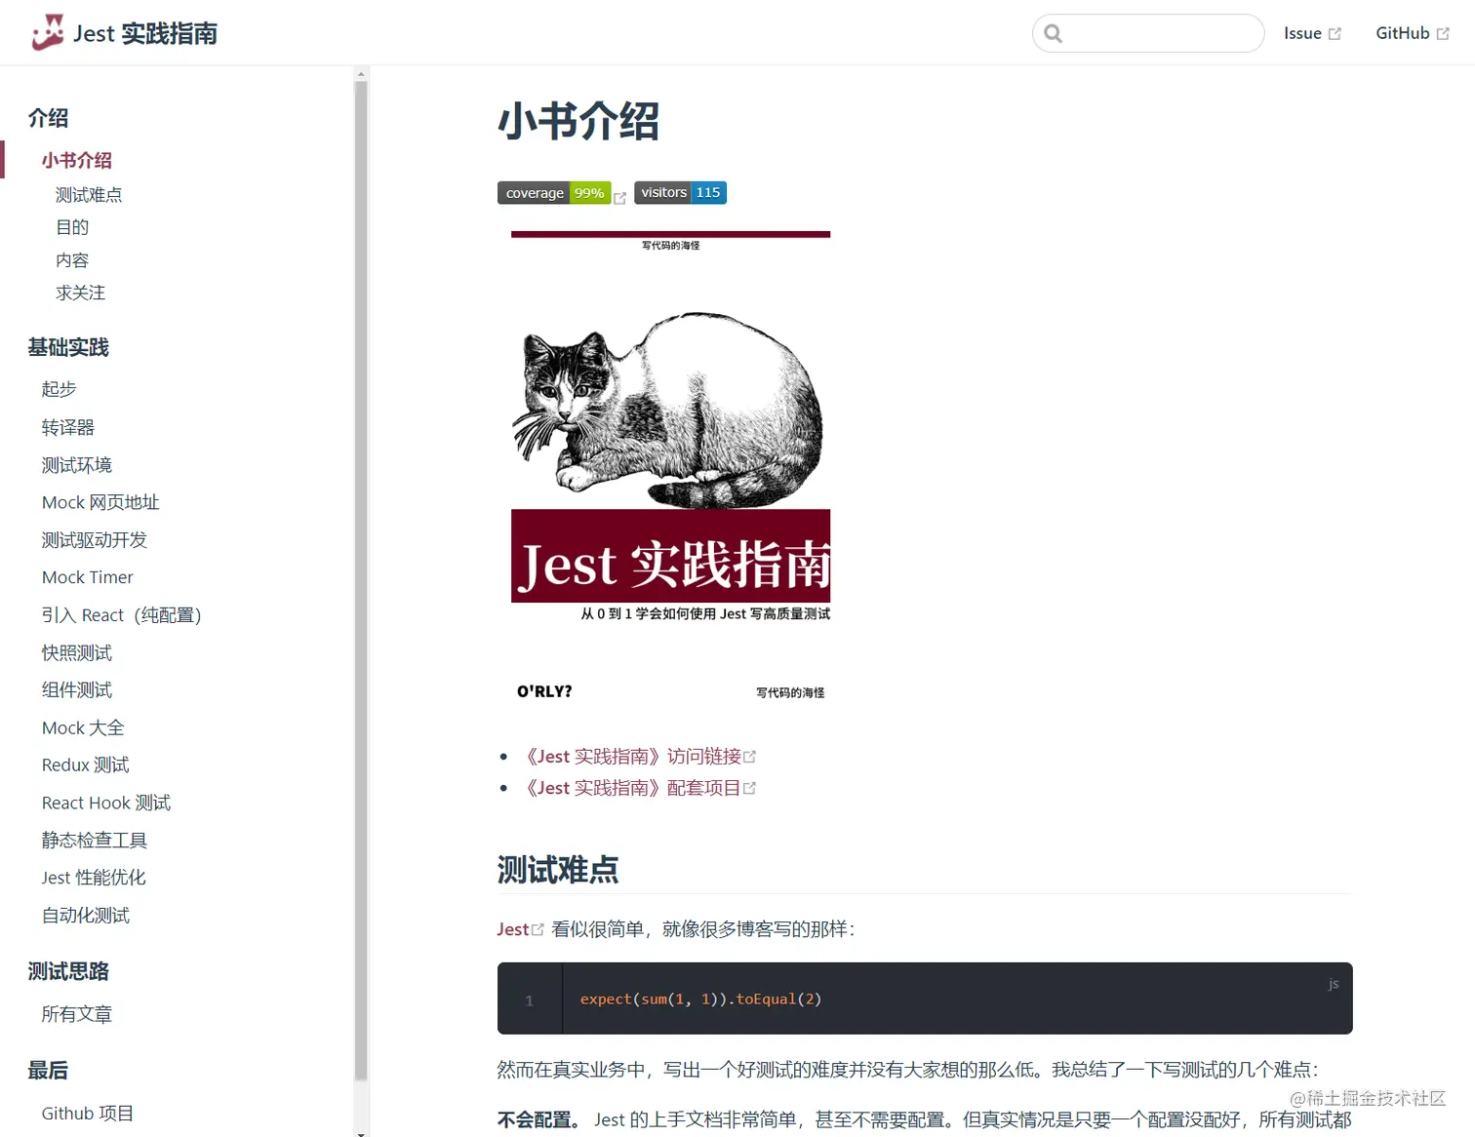Click the 小书介绍 page title
The image size is (1475, 1137).
(578, 122)
